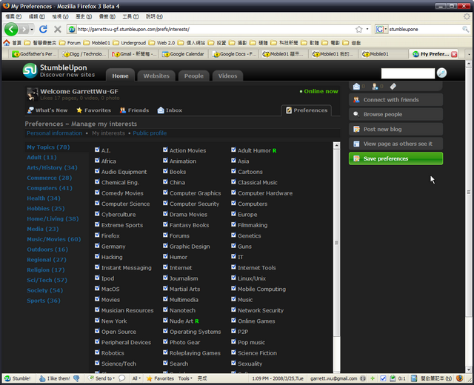Click the stop loading X icon
This screenshot has width=474, height=385.
click(58, 30)
